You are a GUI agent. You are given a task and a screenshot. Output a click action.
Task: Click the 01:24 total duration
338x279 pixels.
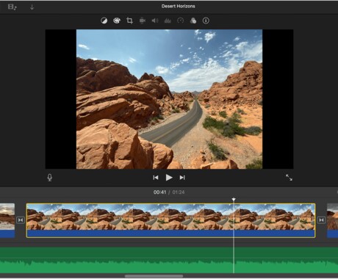[x=179, y=192]
